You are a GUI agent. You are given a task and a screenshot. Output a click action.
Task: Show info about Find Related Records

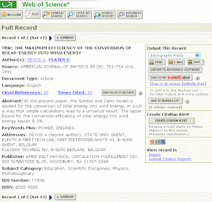pyautogui.click(x=140, y=93)
